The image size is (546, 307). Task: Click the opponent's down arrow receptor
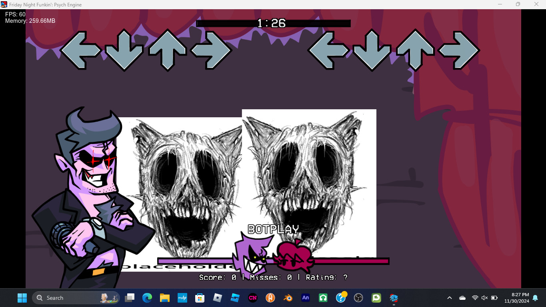(124, 50)
